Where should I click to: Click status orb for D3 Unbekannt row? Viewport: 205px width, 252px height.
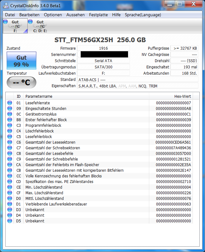point(10,210)
